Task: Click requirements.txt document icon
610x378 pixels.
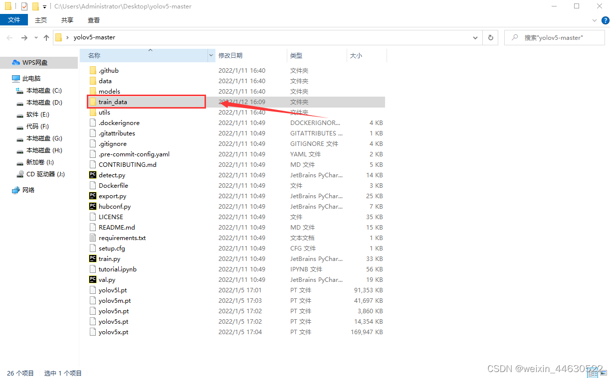Action: coord(93,238)
